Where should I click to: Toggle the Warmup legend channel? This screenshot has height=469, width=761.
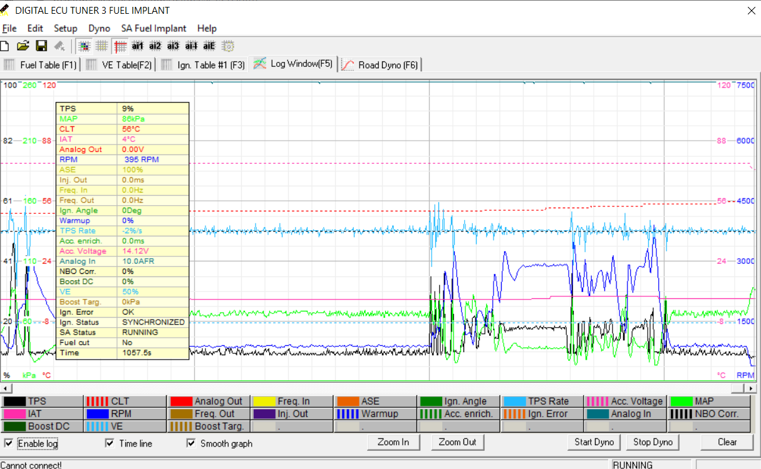point(375,414)
